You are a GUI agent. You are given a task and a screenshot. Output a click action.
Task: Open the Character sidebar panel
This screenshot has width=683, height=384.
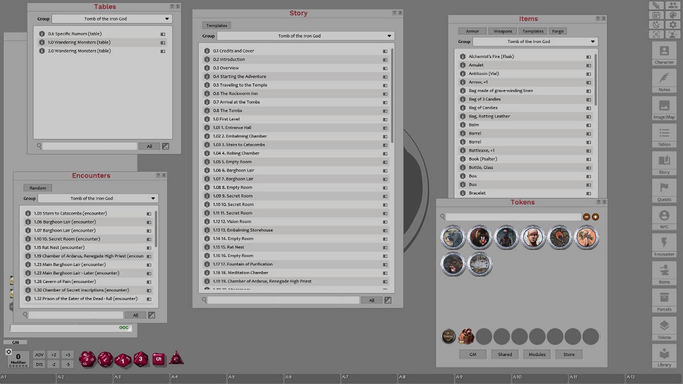pos(664,55)
